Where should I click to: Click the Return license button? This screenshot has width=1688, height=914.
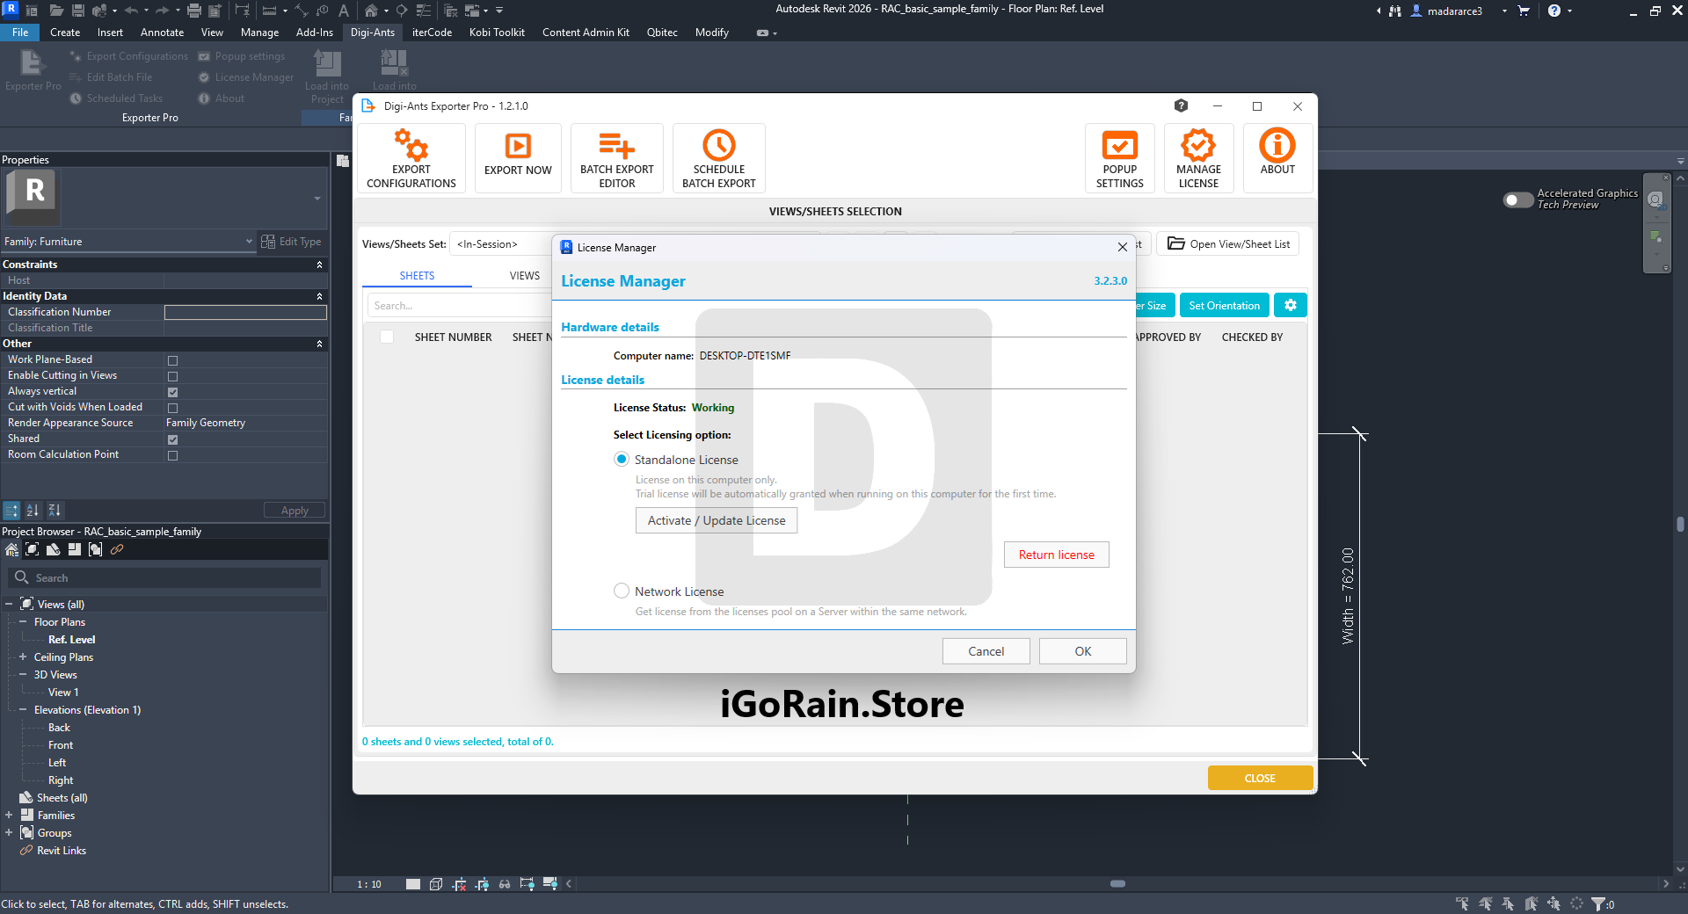1057,555
